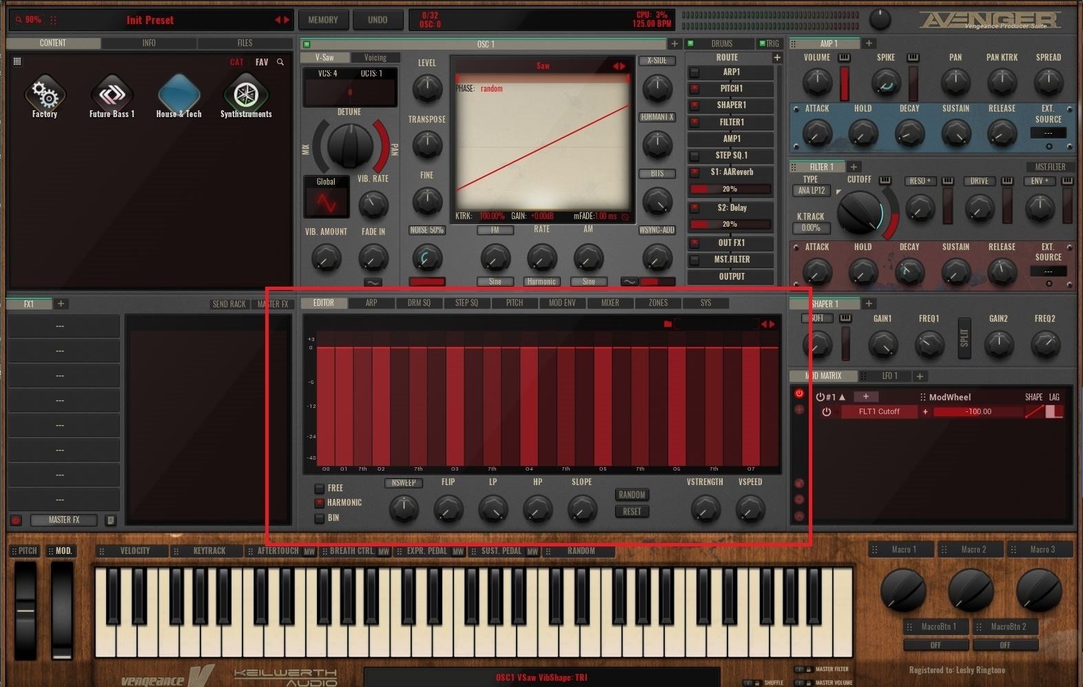Viewport: 1083px width, 687px height.
Task: Enable ARP1 in the route list
Action: [x=694, y=72]
